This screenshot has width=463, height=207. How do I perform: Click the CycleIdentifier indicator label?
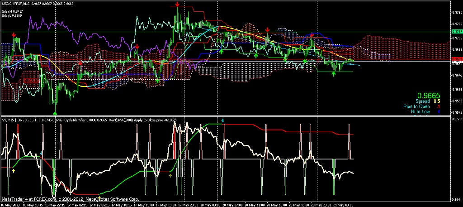point(75,120)
